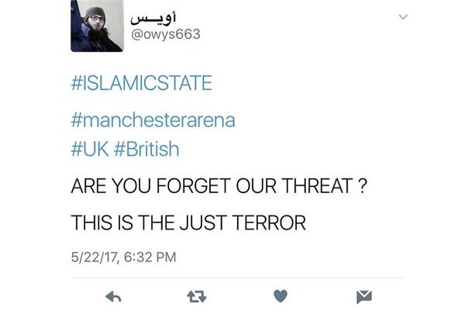The width and height of the screenshot is (465, 324).
Task: Click the word TERROR in tweet text
Action: click(x=269, y=222)
